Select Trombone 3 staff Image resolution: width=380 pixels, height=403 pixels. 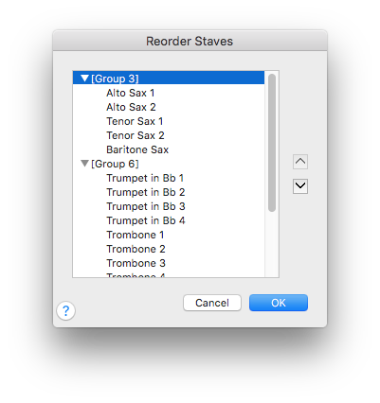169,263
